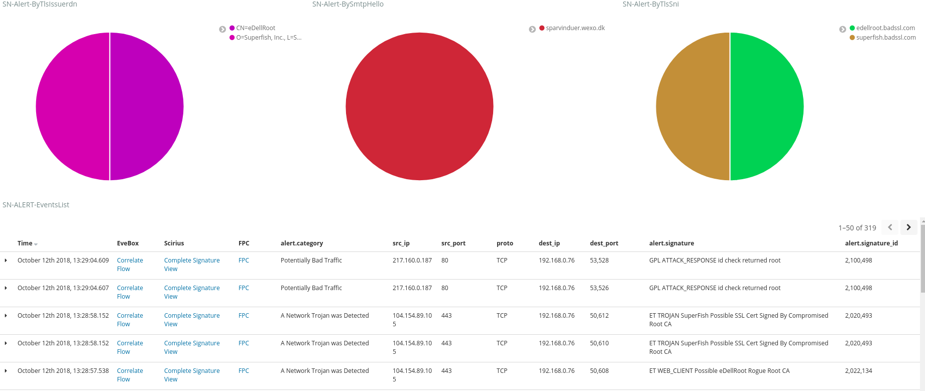The image size is (925, 391).
Task: Click the EveBox column header
Action: click(x=128, y=243)
